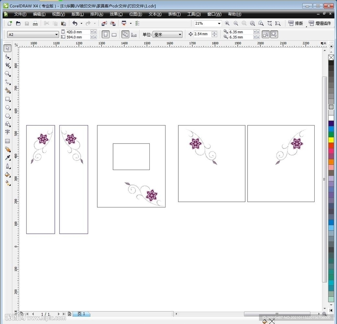Select the Text tool
Image resolution: width=337 pixels, height=324 pixels.
coord(8,132)
